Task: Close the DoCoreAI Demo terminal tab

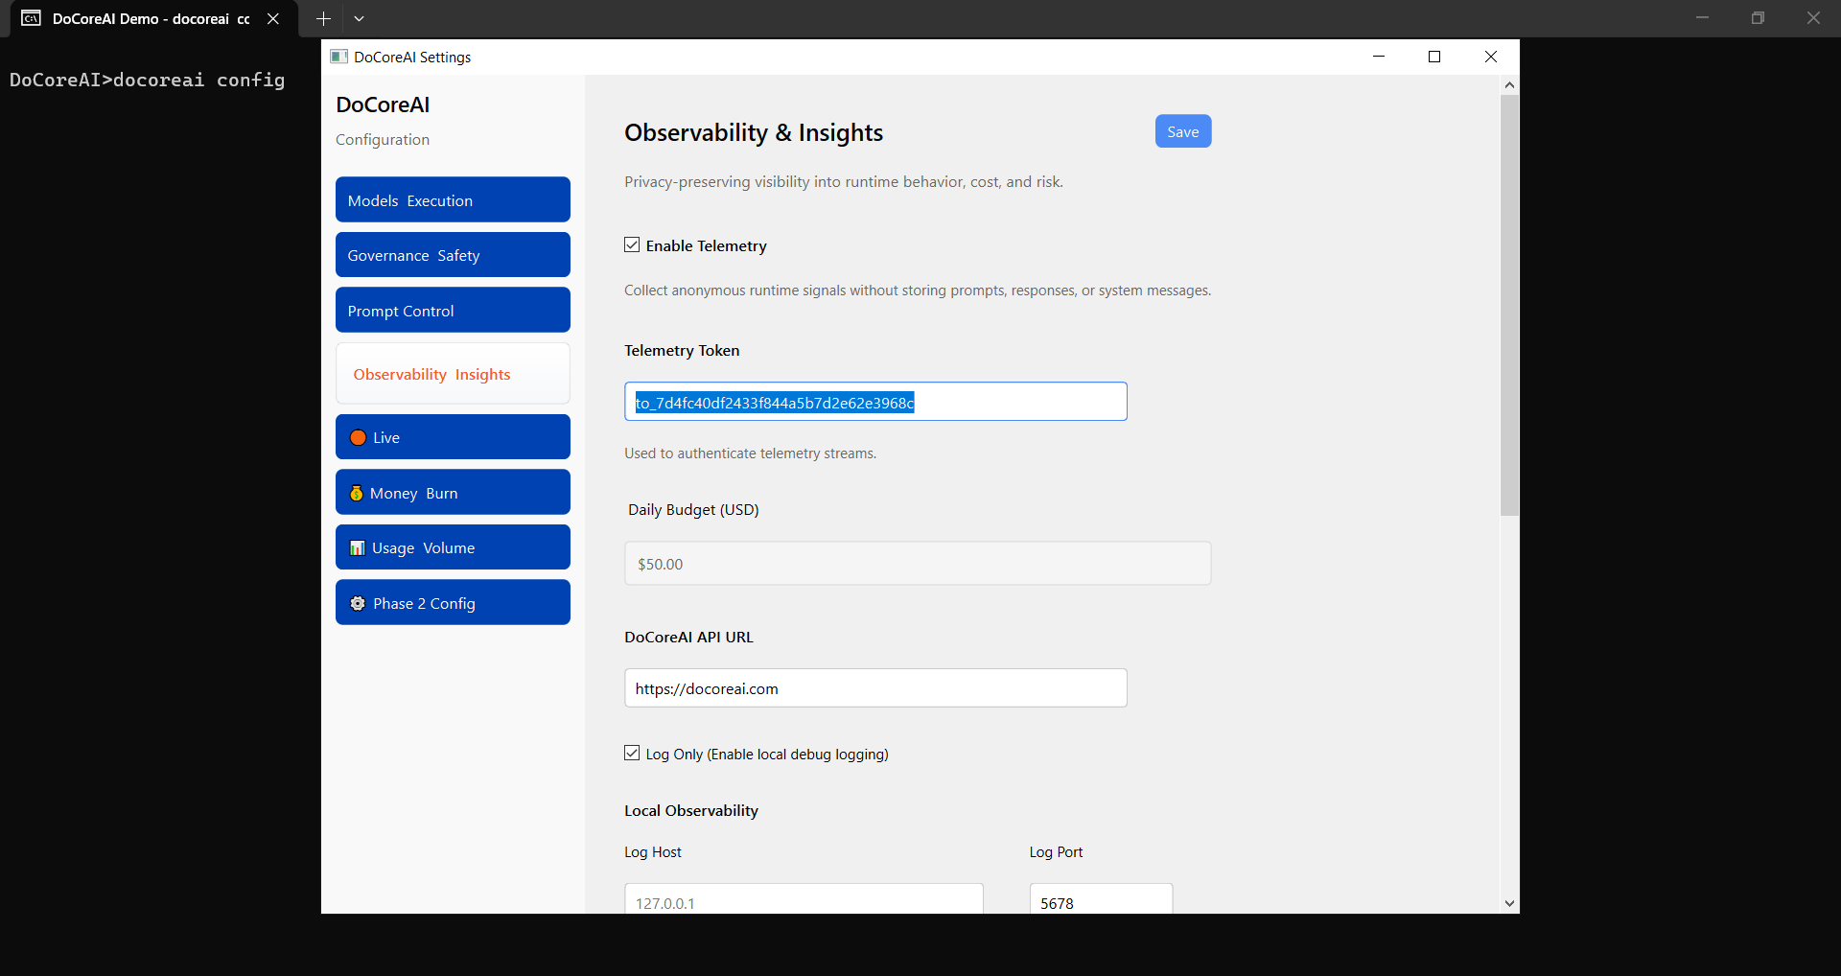Action: coord(273,18)
